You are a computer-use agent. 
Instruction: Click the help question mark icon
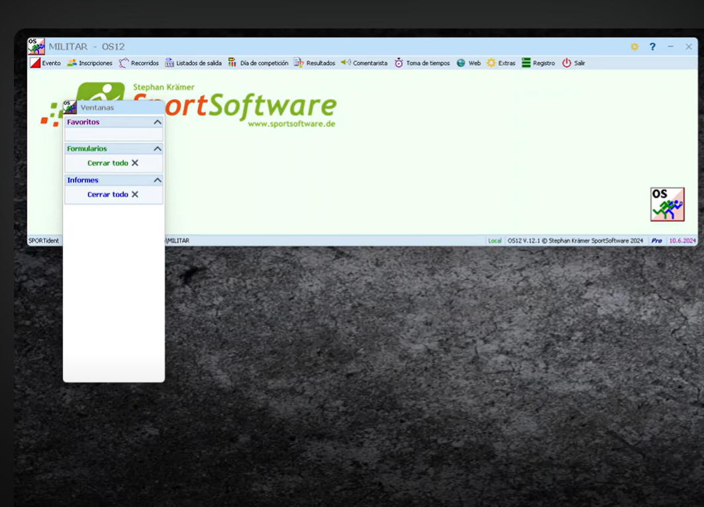click(x=652, y=47)
